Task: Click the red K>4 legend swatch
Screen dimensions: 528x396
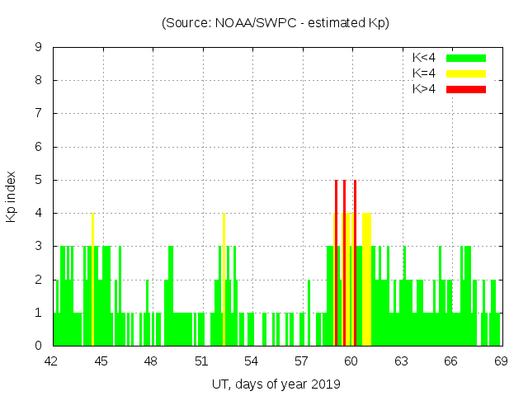Action: point(466,88)
